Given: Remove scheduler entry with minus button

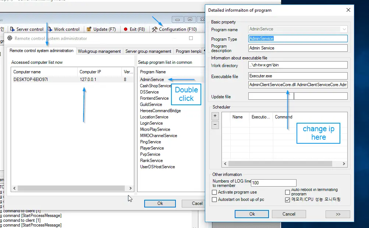Looking at the screenshot, I should 215,125.
